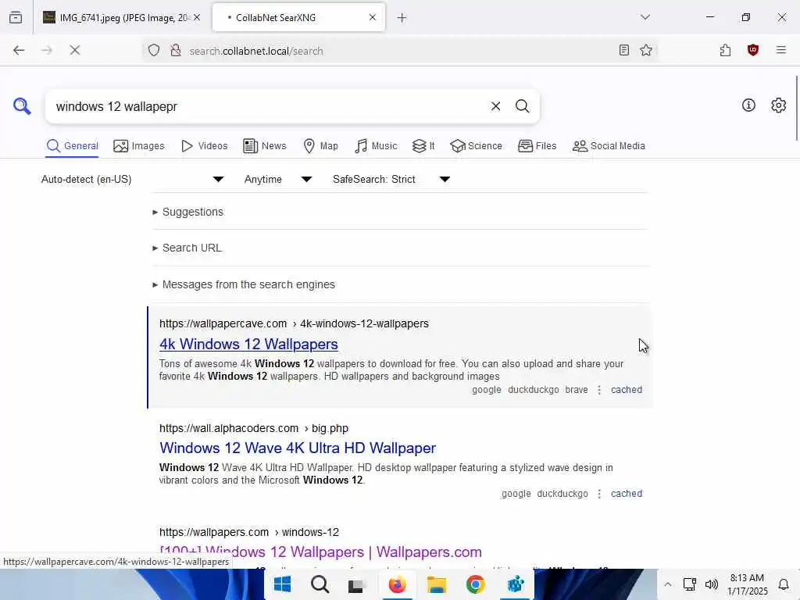800x600 pixels.
Task: Click the SearXNG magnifier logo
Action: [22, 106]
